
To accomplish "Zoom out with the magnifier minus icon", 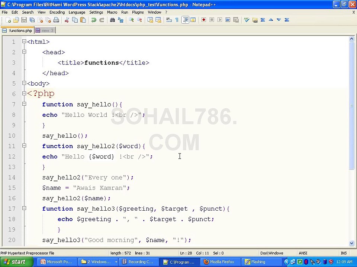I will pos(139,20).
